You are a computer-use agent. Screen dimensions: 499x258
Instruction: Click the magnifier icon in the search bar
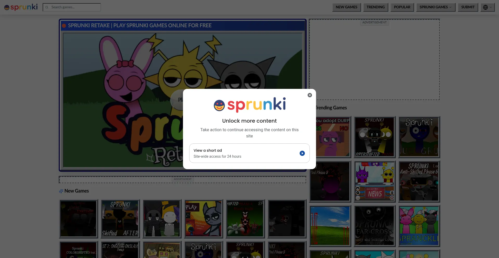[x=47, y=7]
